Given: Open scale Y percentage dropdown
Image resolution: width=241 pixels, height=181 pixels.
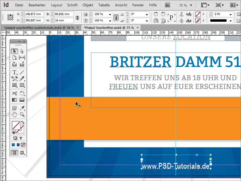Looking at the screenshot, I should click(110, 21).
